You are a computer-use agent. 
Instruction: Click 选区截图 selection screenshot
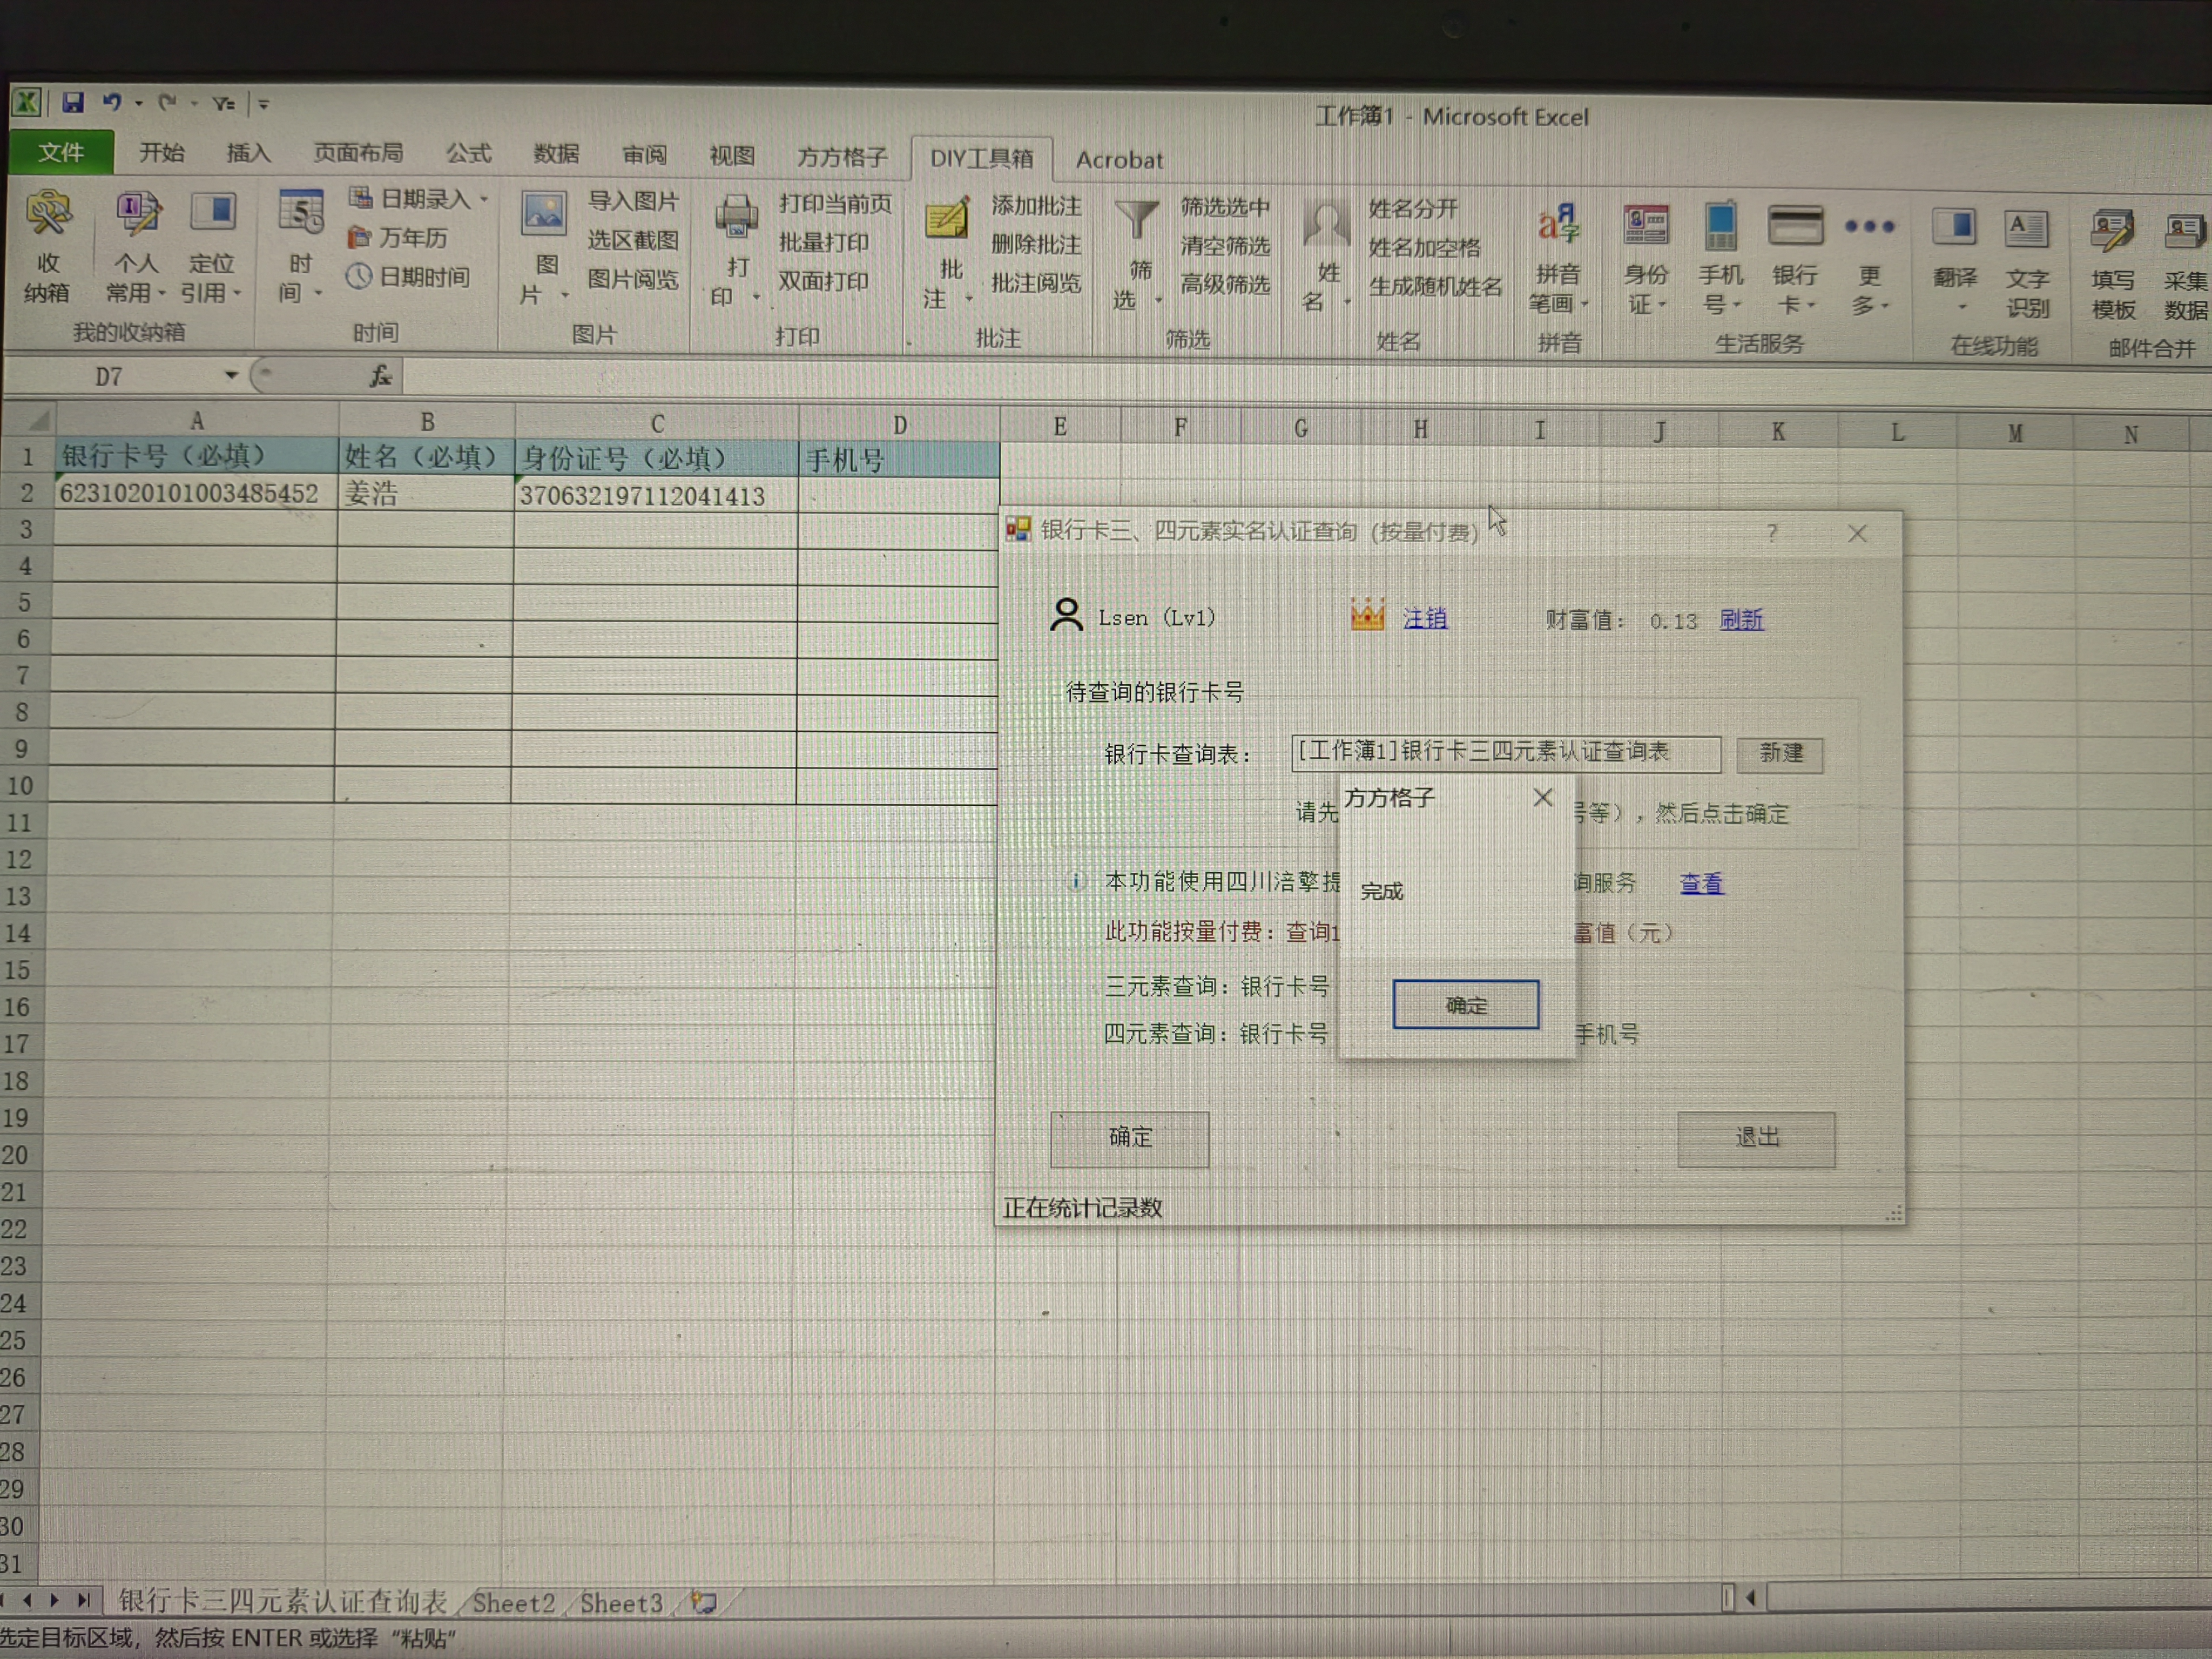pos(633,240)
